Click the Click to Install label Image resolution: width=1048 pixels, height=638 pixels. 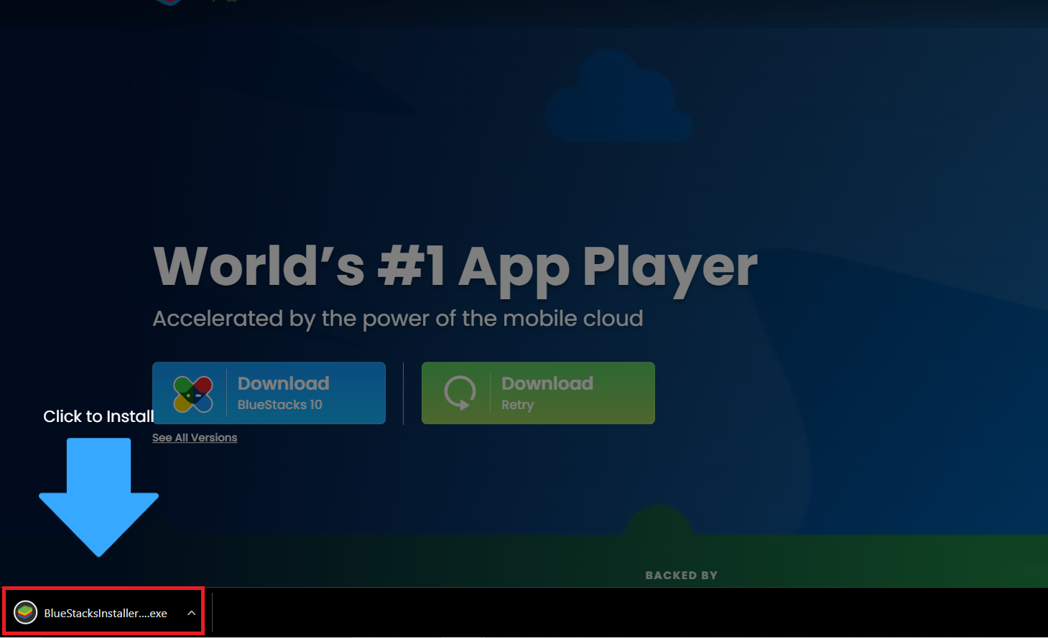click(x=98, y=416)
